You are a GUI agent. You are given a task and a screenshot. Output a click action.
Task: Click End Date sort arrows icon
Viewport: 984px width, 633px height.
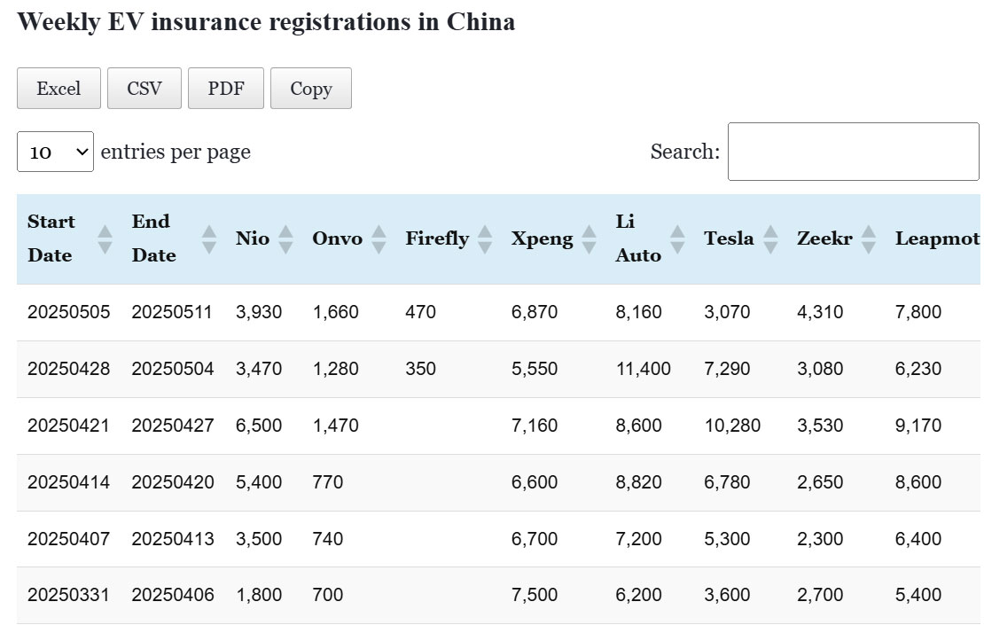(x=209, y=238)
